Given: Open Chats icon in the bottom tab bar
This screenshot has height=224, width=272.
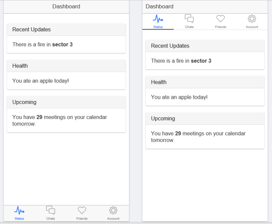Looking at the screenshot, I should tap(50, 210).
